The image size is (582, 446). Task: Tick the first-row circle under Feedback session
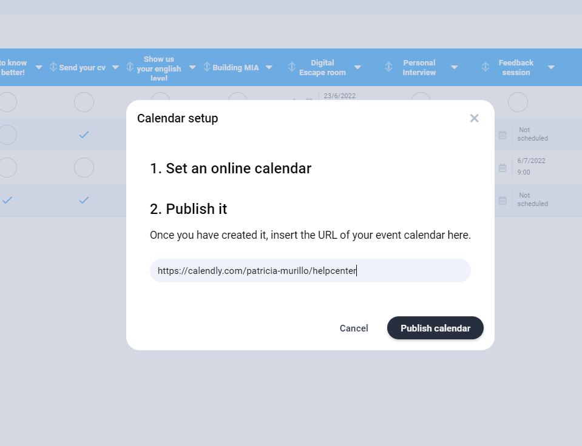518,102
